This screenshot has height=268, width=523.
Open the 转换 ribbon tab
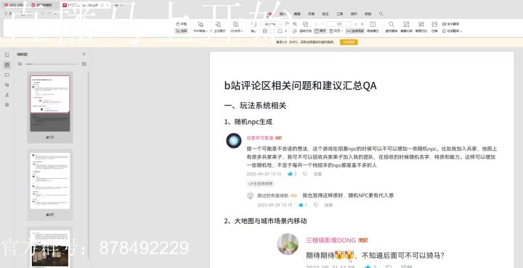pyautogui.click(x=368, y=14)
